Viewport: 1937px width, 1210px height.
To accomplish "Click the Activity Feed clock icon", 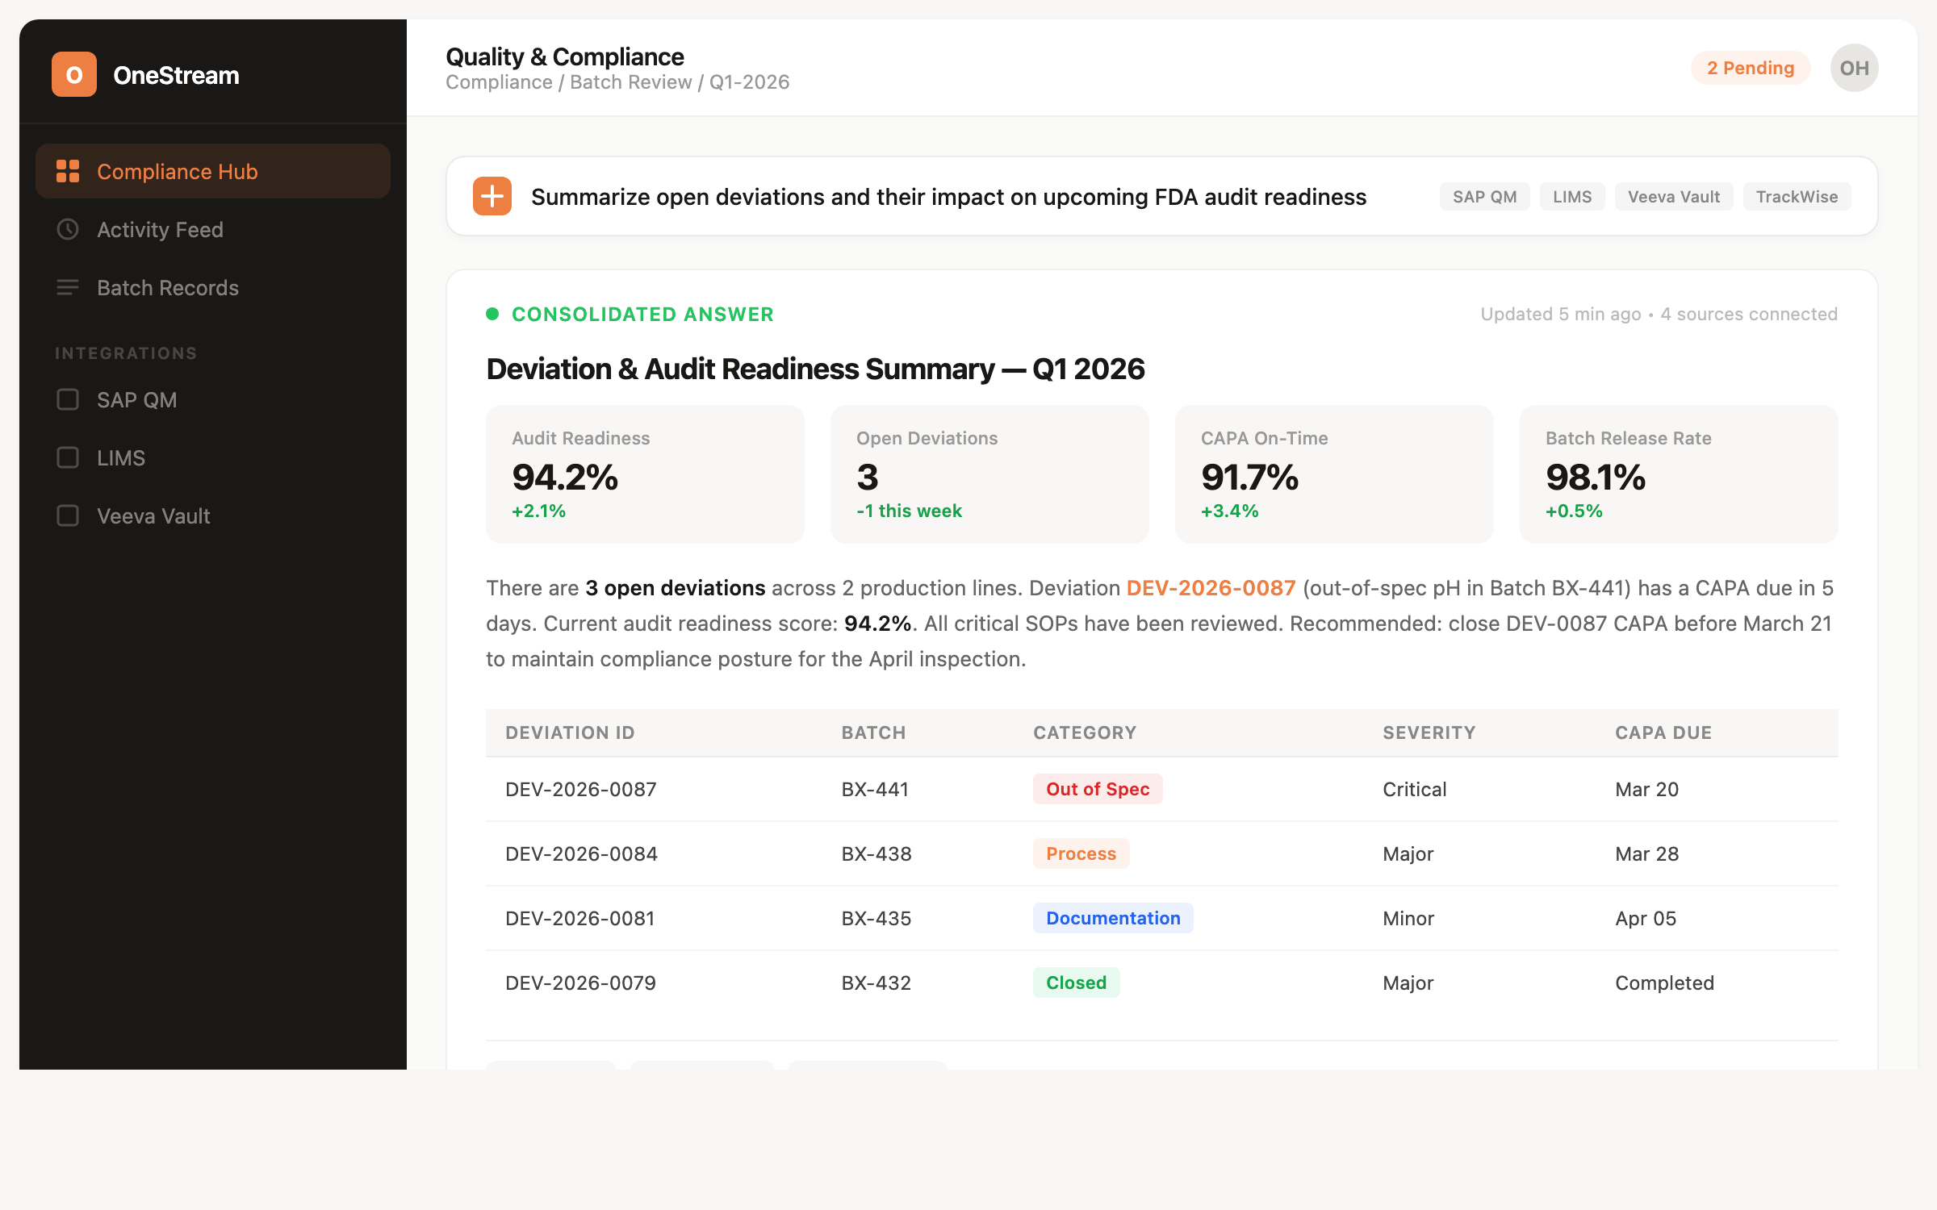I will [68, 229].
